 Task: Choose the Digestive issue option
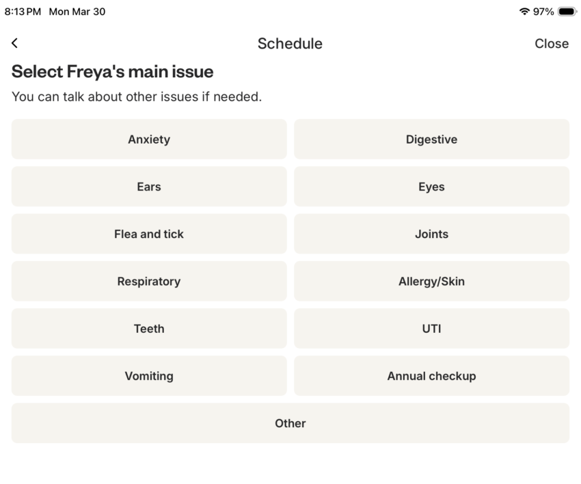431,139
